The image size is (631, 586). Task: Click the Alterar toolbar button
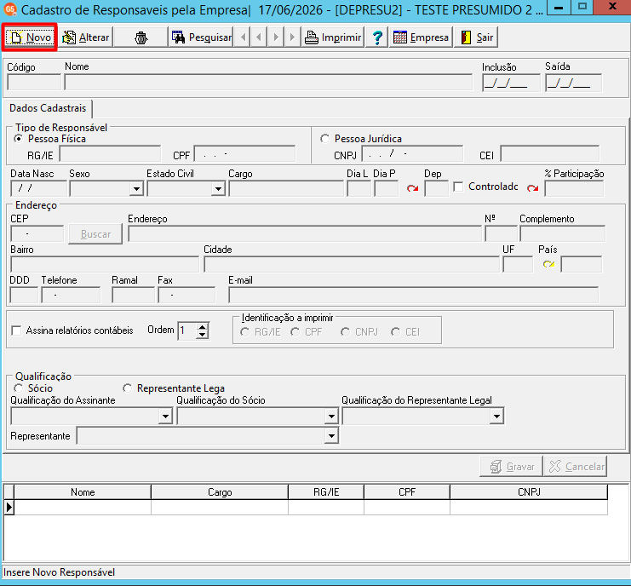click(86, 37)
